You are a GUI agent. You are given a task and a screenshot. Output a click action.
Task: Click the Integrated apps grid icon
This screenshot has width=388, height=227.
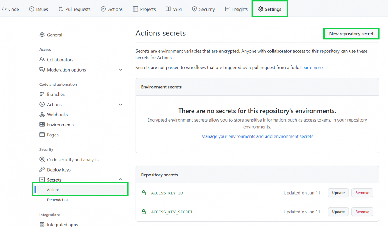tap(42, 225)
